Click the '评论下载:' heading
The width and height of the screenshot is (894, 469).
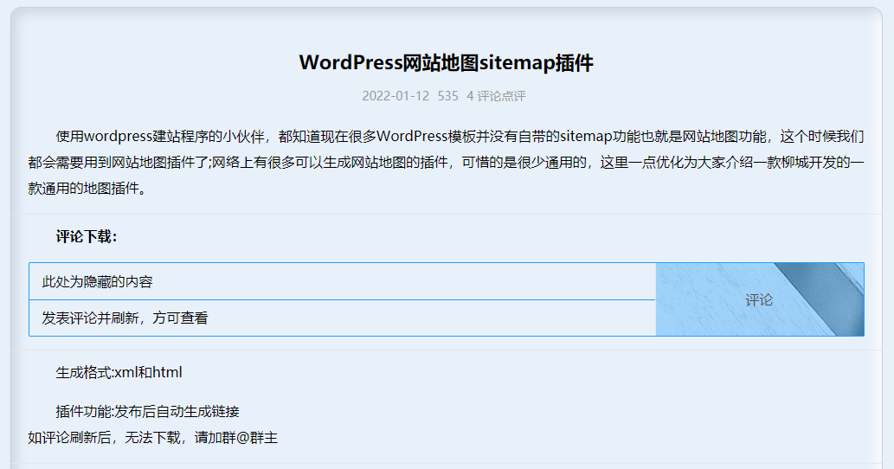pos(86,236)
